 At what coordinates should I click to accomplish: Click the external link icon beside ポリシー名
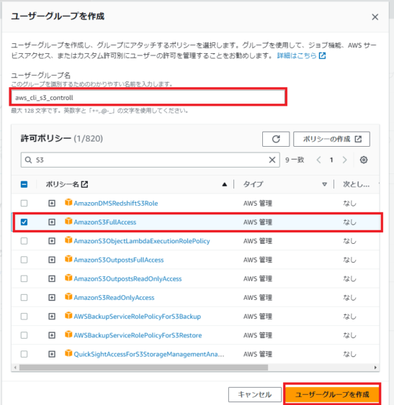(84, 184)
